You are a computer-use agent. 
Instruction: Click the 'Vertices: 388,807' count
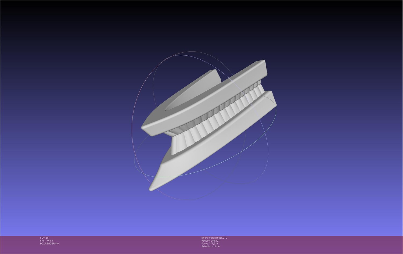click(210, 241)
